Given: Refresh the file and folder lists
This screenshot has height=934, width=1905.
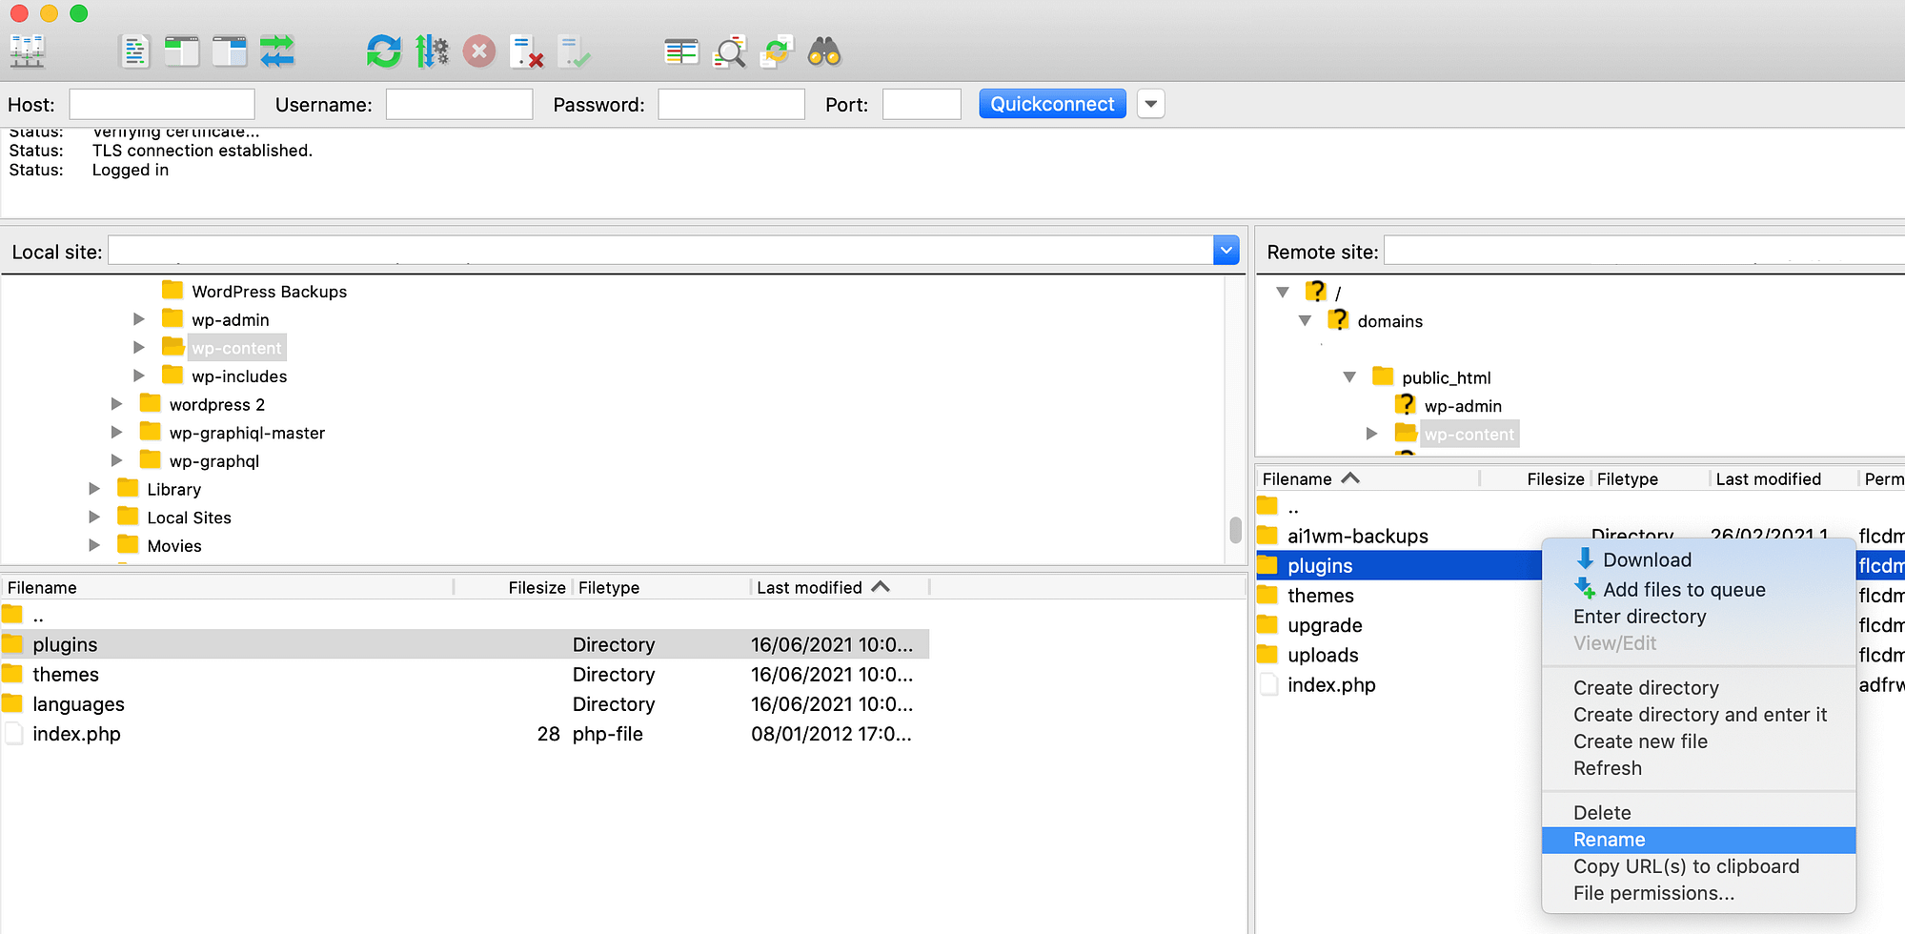Looking at the screenshot, I should click(x=384, y=51).
